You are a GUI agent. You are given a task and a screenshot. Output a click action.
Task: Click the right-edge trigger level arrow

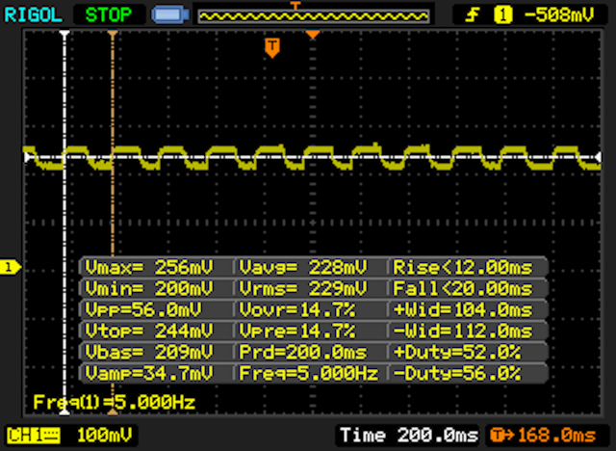point(598,157)
